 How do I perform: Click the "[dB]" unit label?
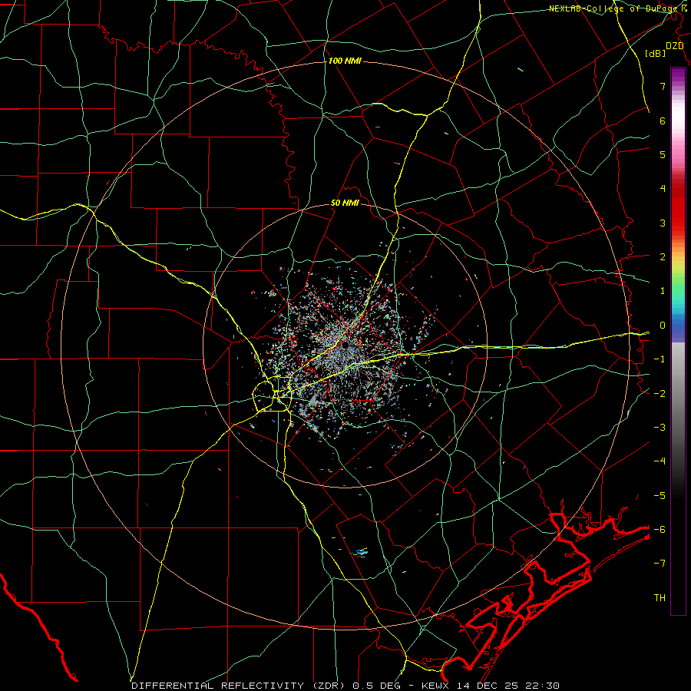pos(656,54)
